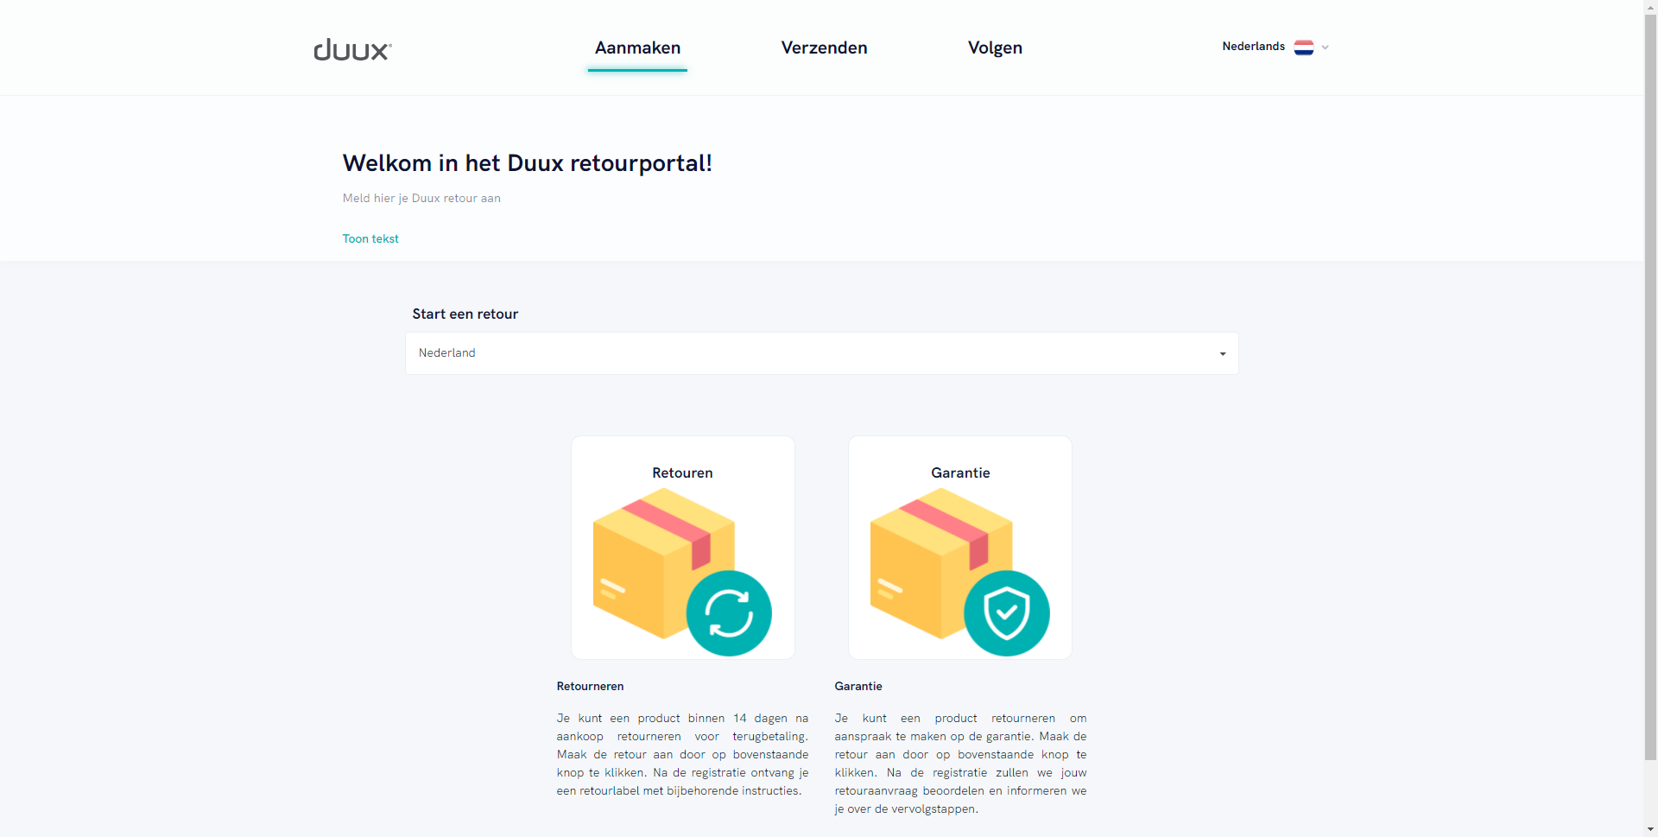Open the Aanmaken tab
1658x837 pixels.
pyautogui.click(x=637, y=48)
